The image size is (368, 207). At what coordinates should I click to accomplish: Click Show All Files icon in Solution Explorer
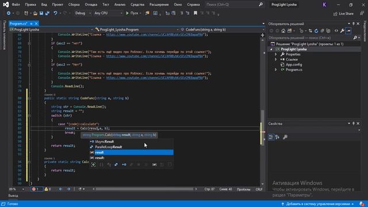pos(328,30)
